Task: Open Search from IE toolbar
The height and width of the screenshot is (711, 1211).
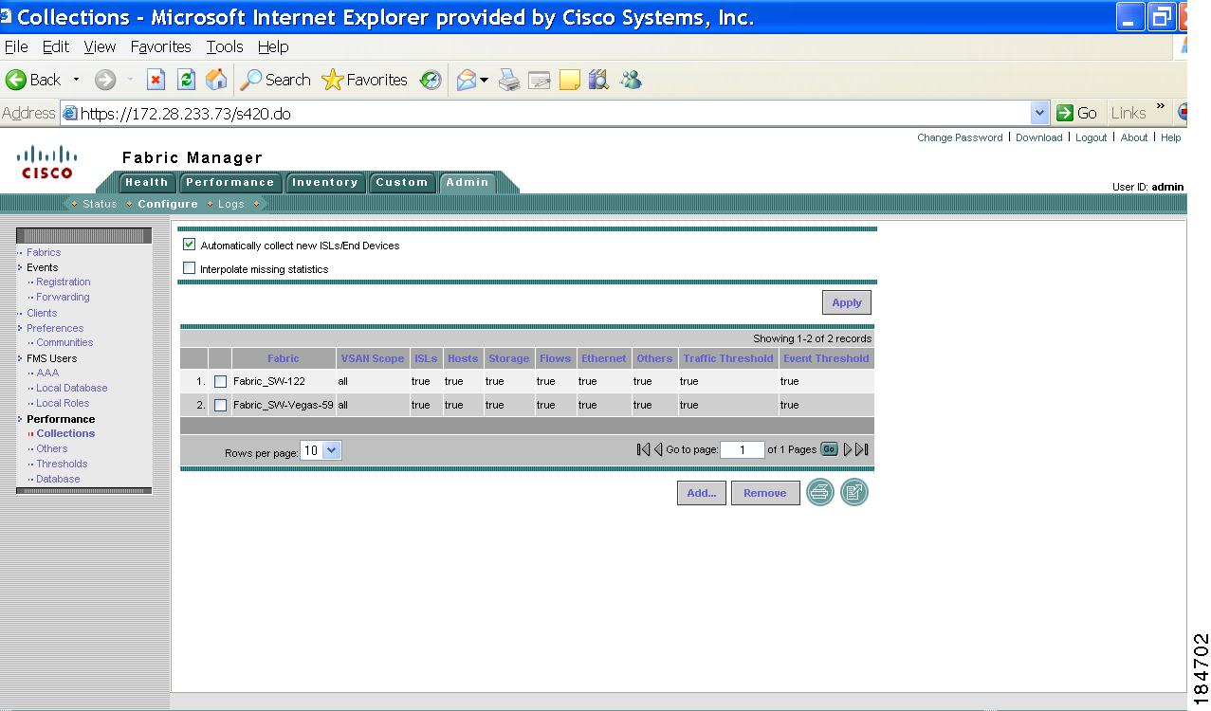Action: [x=275, y=80]
